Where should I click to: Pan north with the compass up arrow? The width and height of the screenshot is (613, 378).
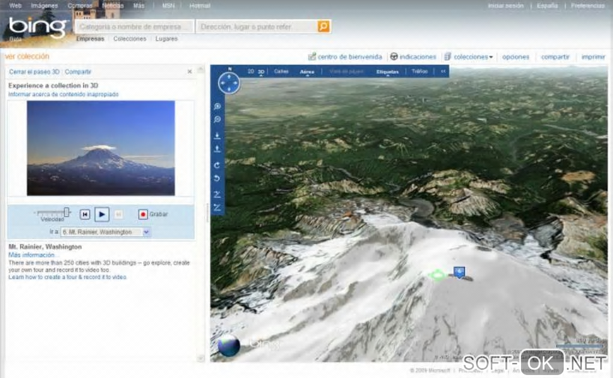point(229,76)
